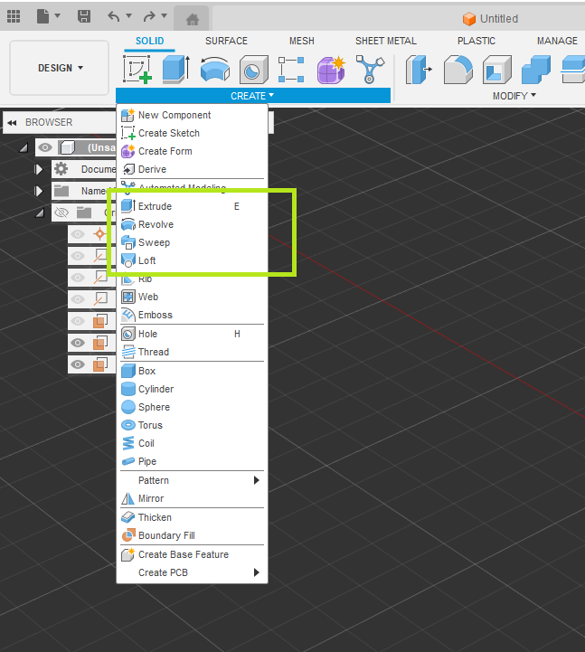Create a Cylinder primitive
The image size is (585, 652).
(192, 389)
